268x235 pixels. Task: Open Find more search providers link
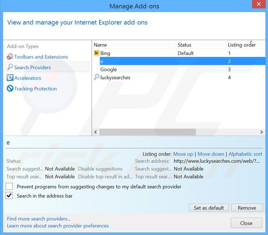(x=39, y=219)
